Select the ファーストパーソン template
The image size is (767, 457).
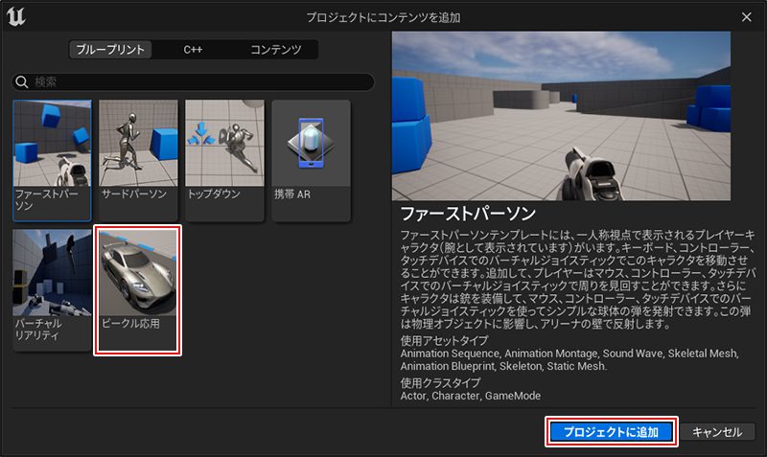52,159
